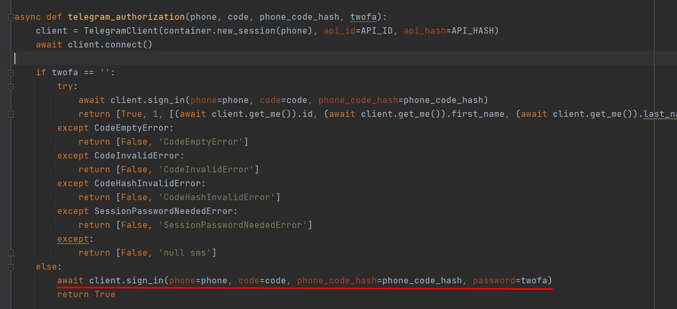677x309 pixels.
Task: Place cursor on the "if twofa == ''" condition
Action: pyautogui.click(x=75, y=73)
